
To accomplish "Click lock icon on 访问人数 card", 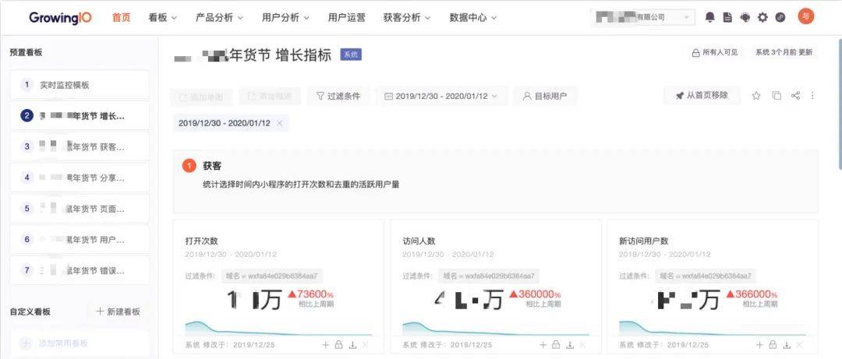I will [x=555, y=345].
